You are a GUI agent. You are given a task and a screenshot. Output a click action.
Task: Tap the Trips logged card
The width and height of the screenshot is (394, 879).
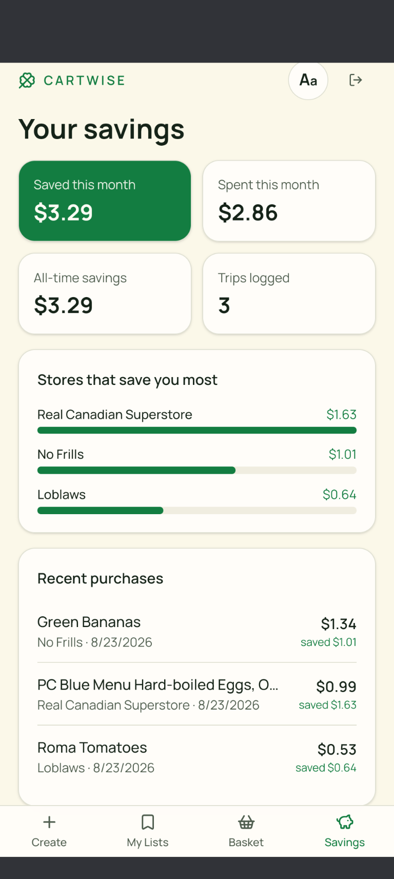coord(289,294)
